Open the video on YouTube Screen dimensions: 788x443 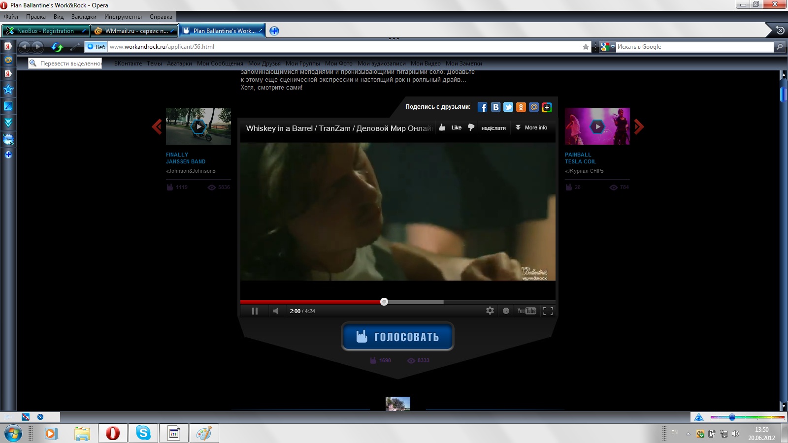526,311
